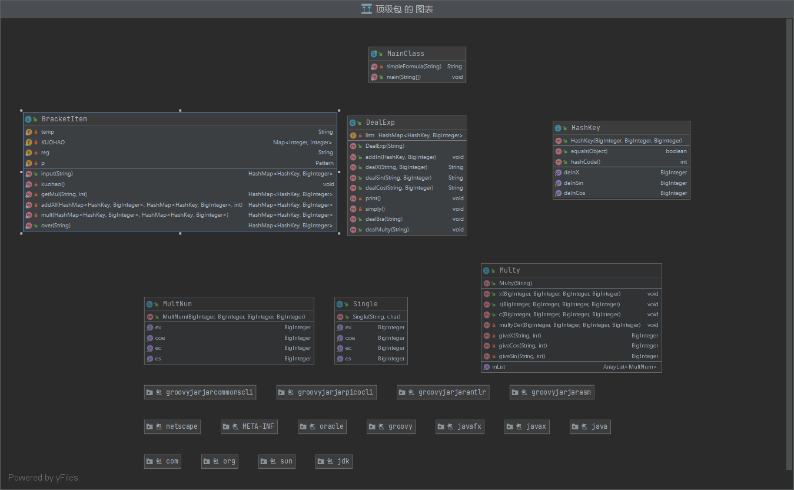Viewport: 794px width, 490px height.
Task: Select the java package node
Action: pos(590,426)
